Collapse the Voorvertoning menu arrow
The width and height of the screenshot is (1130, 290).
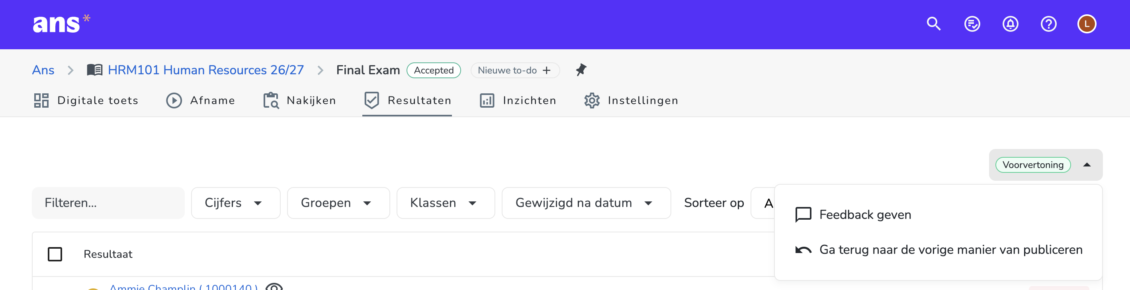click(1087, 165)
